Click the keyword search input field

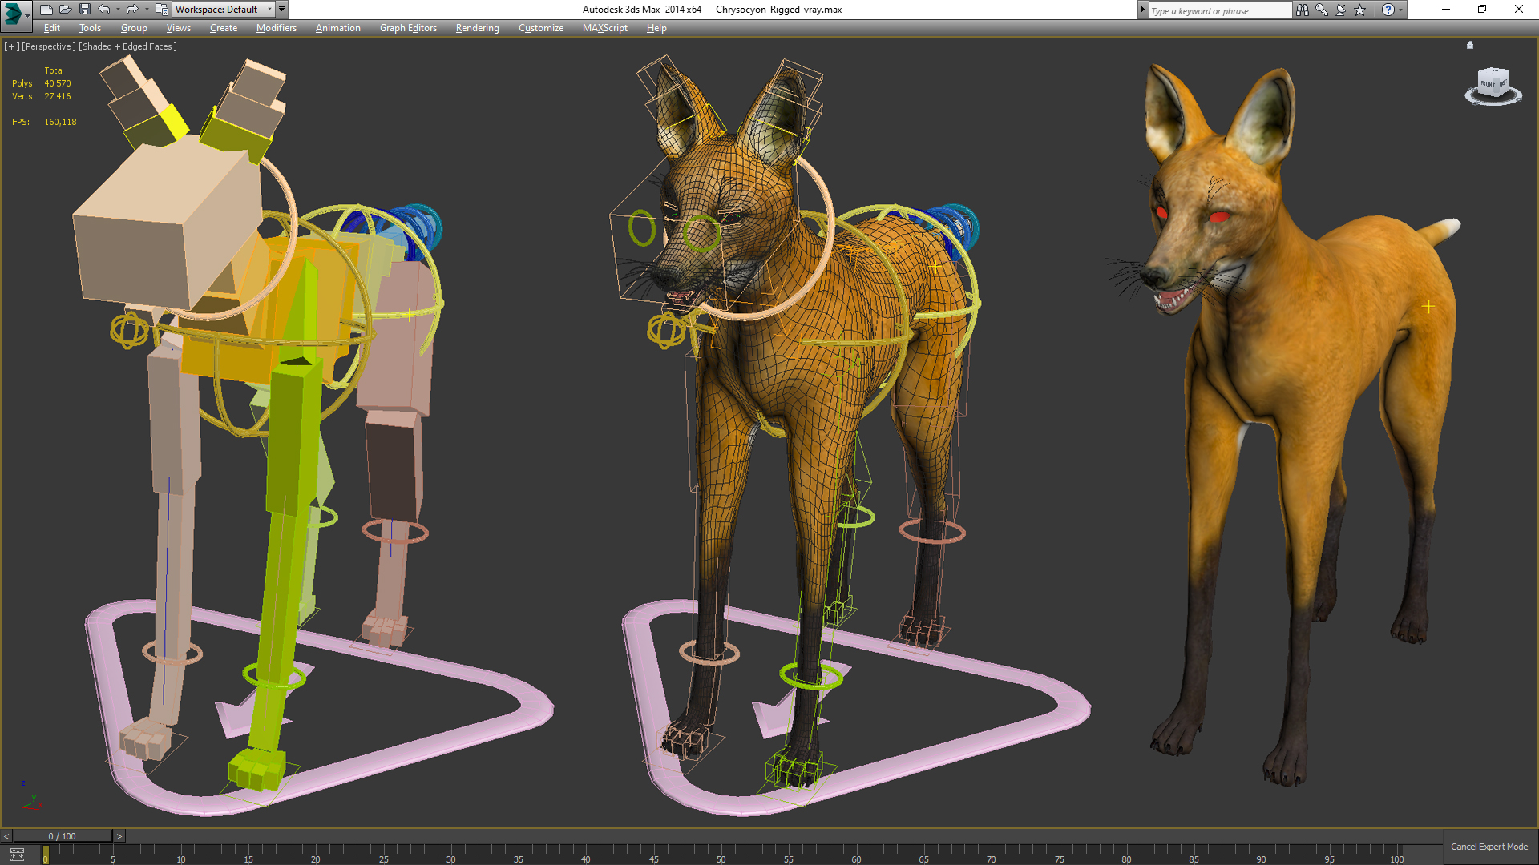(x=1218, y=10)
